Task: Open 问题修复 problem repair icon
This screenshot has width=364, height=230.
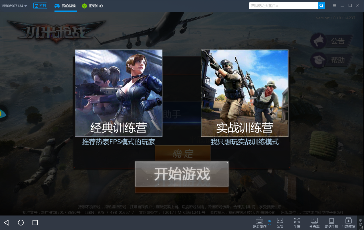Action: tap(349, 223)
